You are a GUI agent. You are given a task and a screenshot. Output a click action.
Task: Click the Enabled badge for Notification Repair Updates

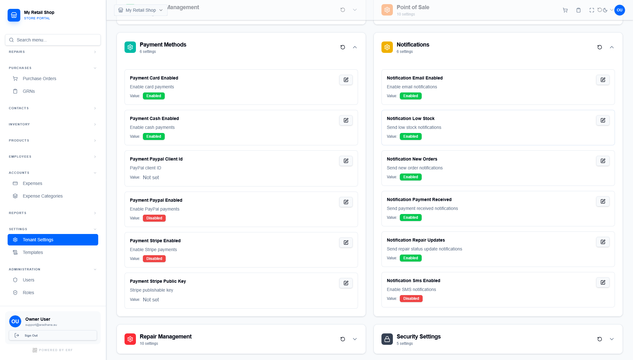(411, 258)
